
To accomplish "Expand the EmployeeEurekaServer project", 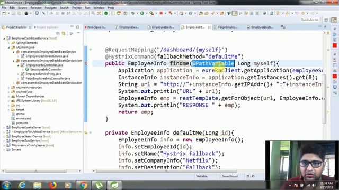I will coord(4,127).
